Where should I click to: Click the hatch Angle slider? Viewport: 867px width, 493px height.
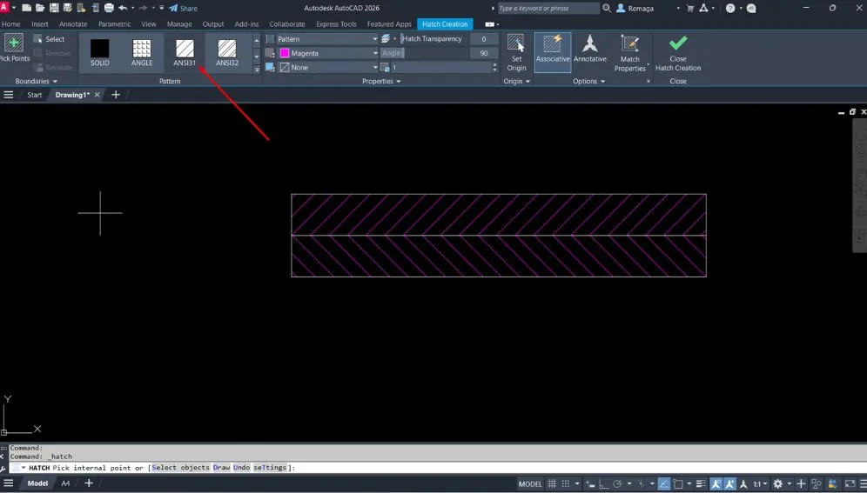(424, 53)
